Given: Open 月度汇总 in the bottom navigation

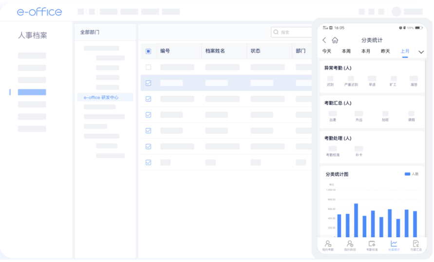Looking at the screenshot, I should coord(415,245).
